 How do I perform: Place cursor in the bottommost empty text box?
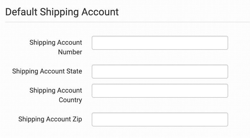[x=160, y=119]
